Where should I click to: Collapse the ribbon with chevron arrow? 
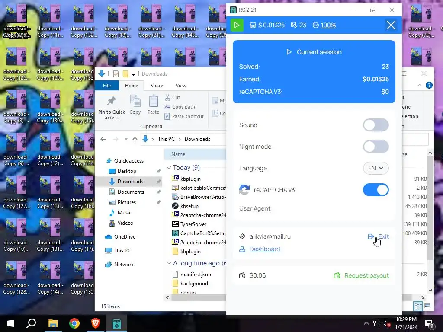click(x=420, y=85)
